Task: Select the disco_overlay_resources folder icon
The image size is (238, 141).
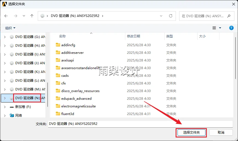Action: (58, 91)
